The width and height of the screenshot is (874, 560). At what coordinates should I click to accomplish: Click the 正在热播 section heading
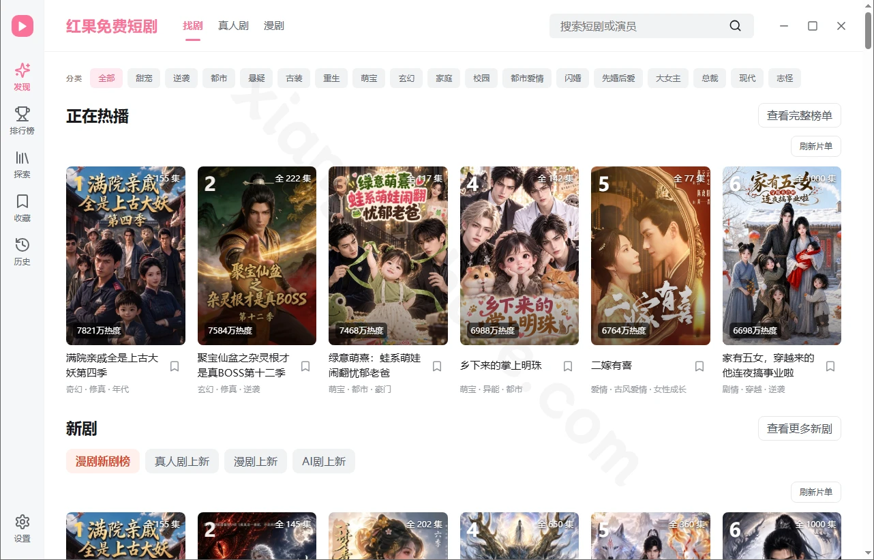click(97, 116)
